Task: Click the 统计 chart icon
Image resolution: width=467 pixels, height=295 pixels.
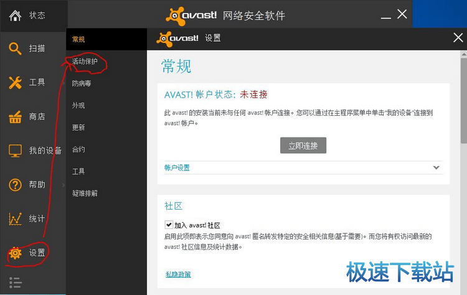Action: pyautogui.click(x=15, y=219)
